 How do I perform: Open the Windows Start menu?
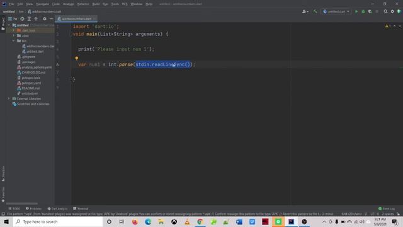point(6,221)
